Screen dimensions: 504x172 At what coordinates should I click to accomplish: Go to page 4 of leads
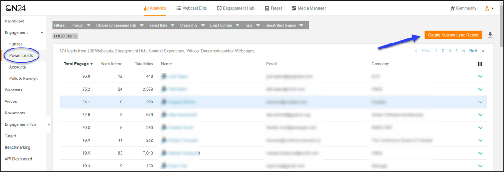coord(456,51)
